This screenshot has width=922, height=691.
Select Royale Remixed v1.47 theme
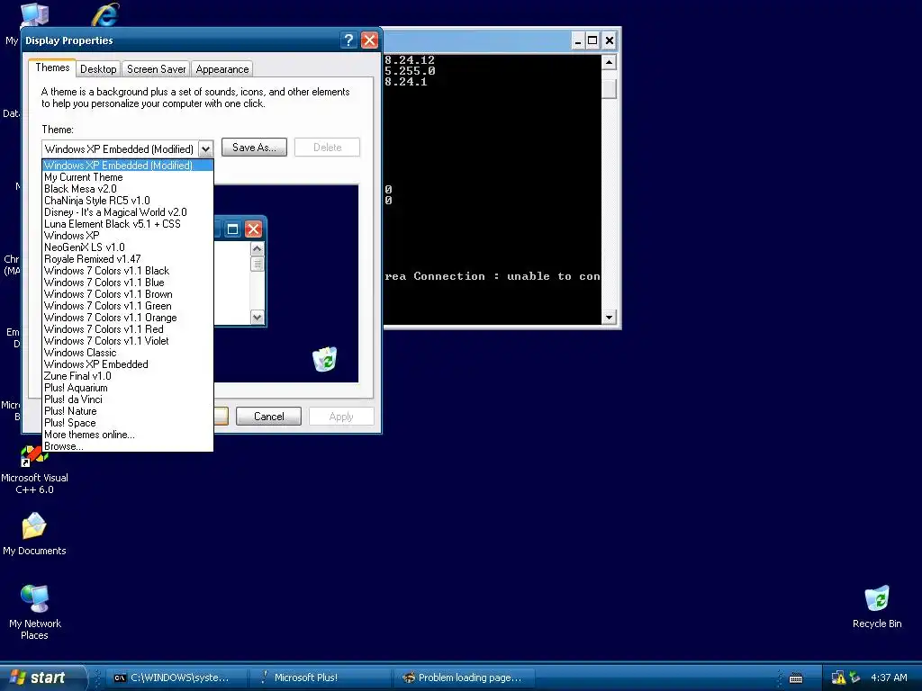coord(128,259)
